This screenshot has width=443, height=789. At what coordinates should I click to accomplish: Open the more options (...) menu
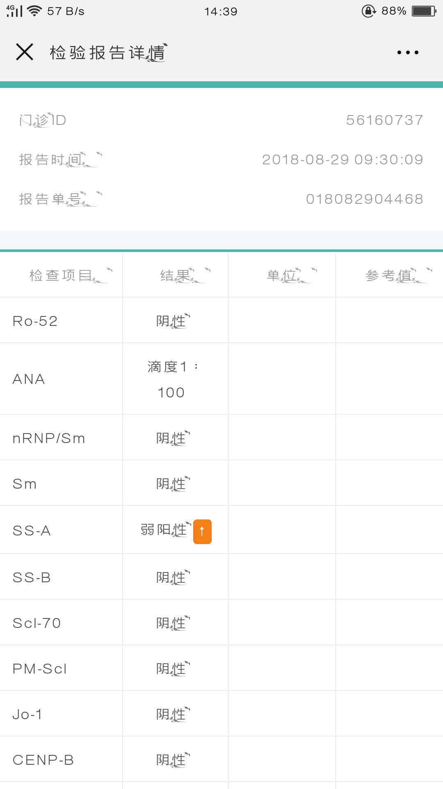[x=407, y=52]
